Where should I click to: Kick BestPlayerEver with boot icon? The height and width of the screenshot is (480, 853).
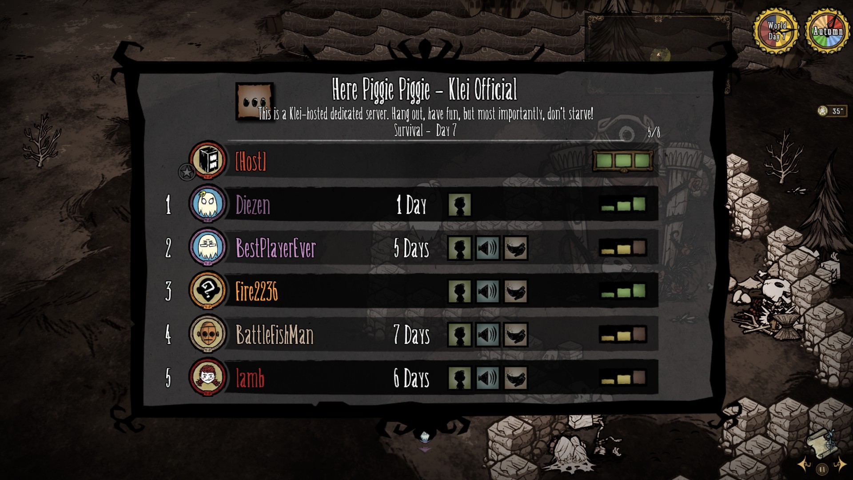point(516,248)
